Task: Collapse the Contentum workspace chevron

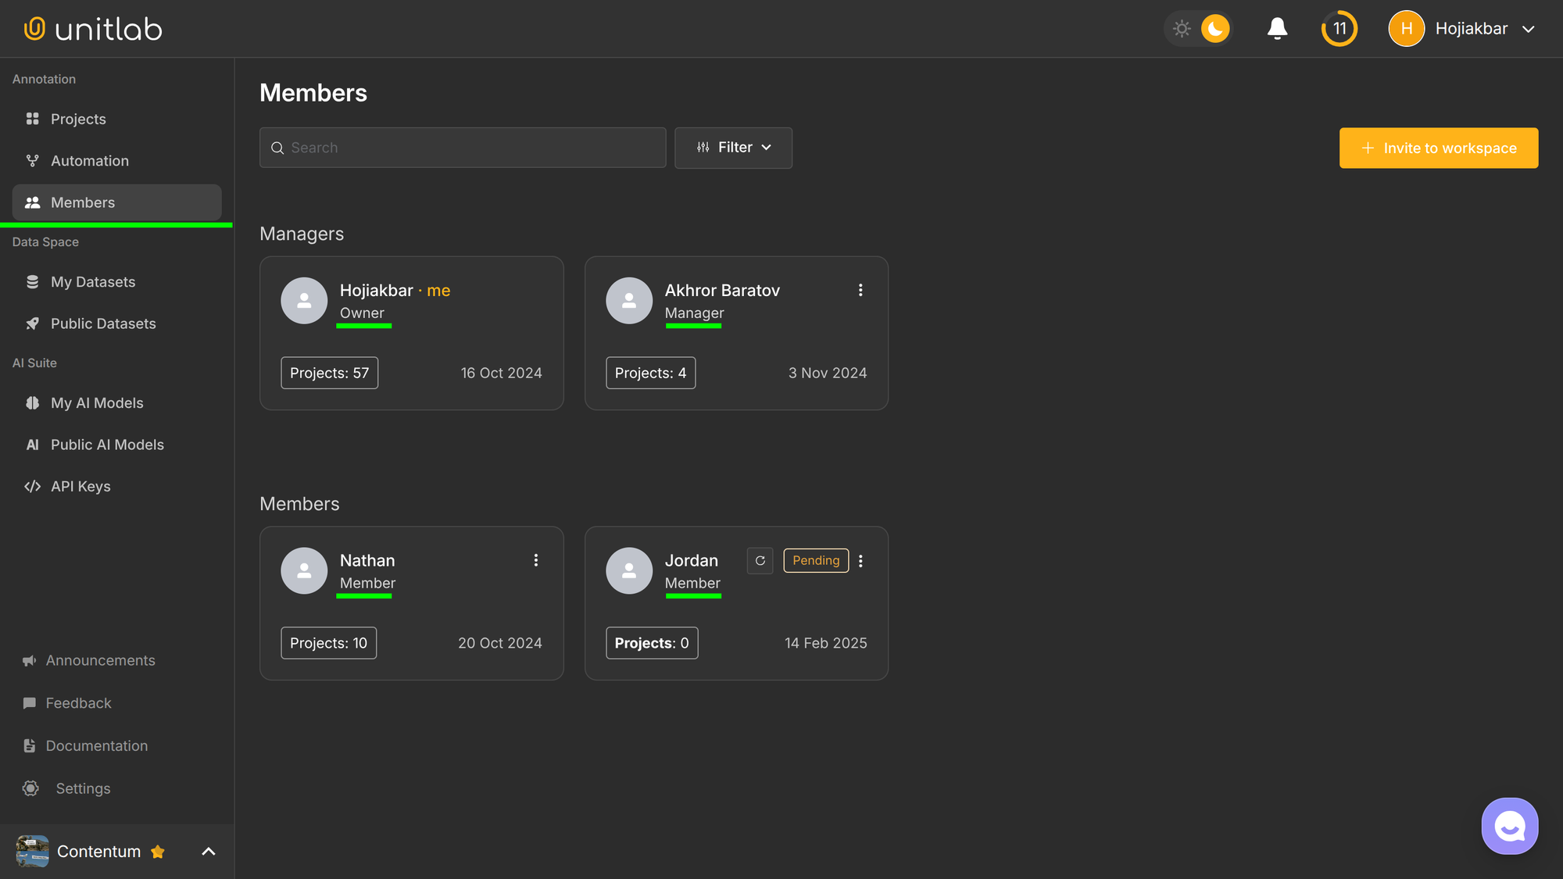Action: pyautogui.click(x=207, y=851)
